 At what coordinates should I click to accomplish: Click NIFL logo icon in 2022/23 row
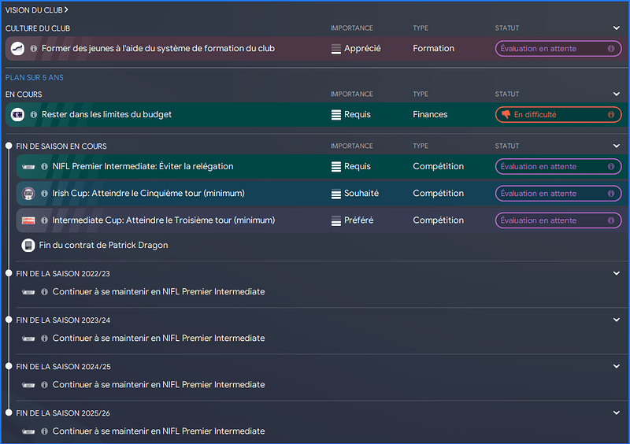pos(28,292)
